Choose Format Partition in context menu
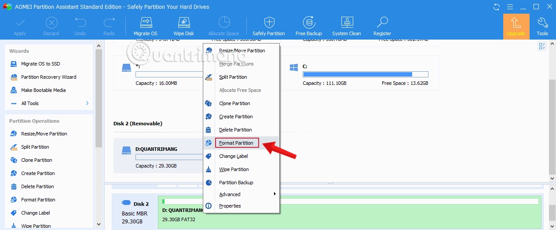This screenshot has height=230, width=556. pos(241,143)
